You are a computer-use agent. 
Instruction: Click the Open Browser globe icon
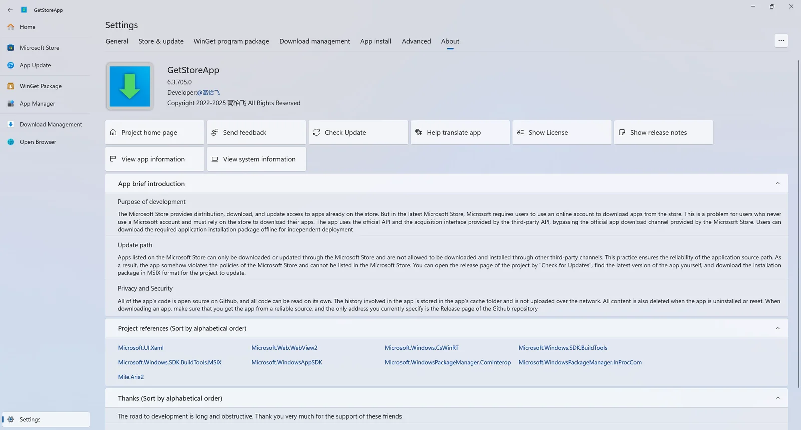click(x=11, y=142)
